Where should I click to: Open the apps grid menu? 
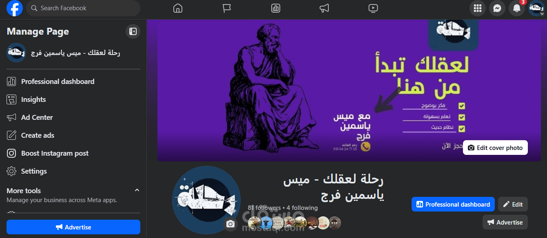478,8
